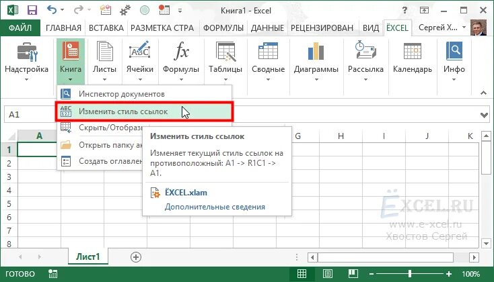Click vertical scrollbar down arrow

click(x=486, y=243)
